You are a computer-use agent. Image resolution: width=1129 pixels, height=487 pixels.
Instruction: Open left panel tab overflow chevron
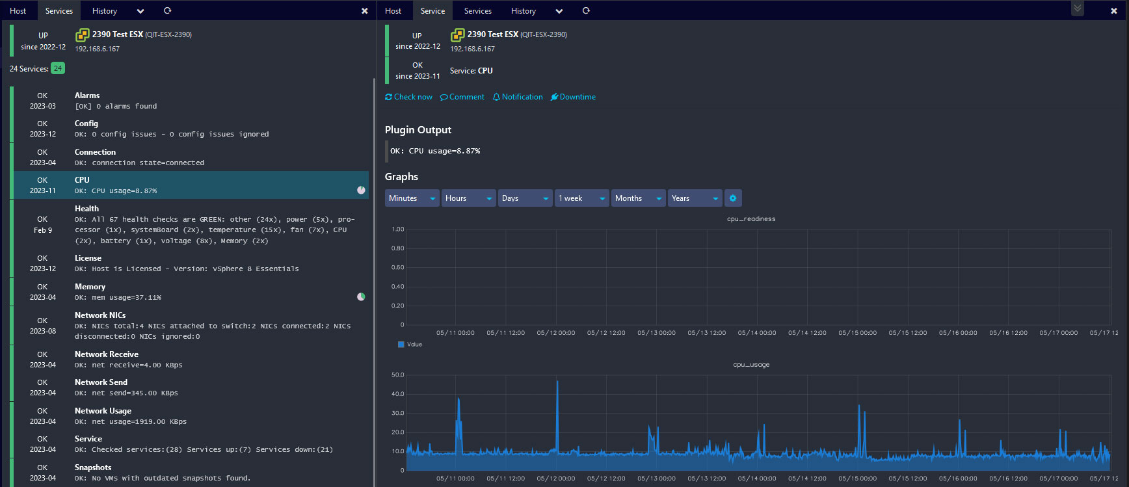pyautogui.click(x=140, y=11)
